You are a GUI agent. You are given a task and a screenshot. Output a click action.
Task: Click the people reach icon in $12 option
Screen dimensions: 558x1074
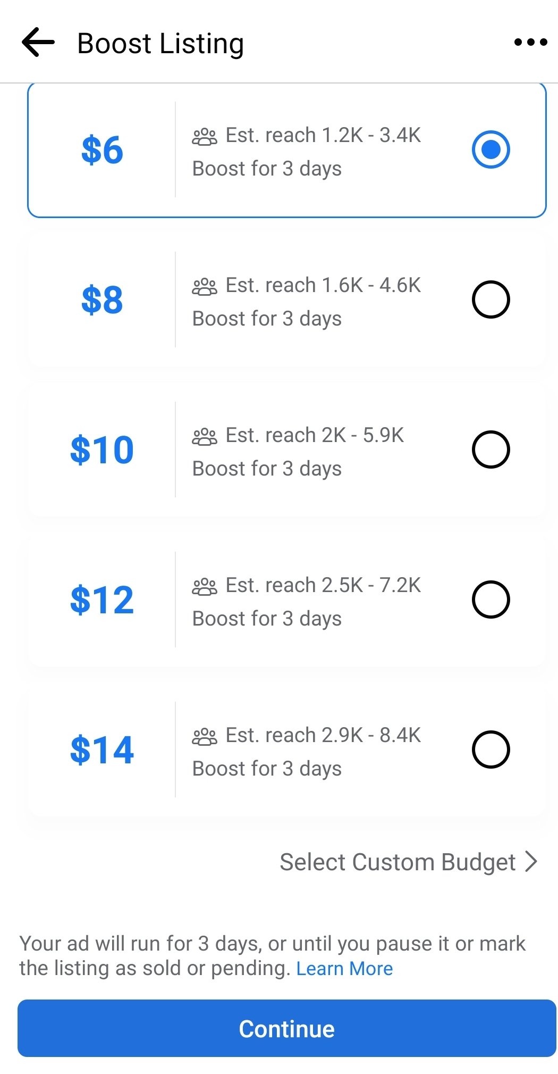pyautogui.click(x=205, y=587)
